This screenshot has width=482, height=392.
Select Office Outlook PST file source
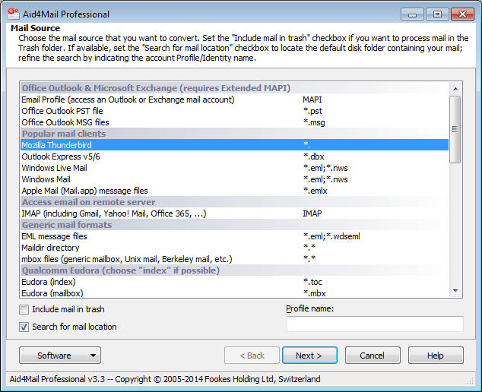[234, 111]
